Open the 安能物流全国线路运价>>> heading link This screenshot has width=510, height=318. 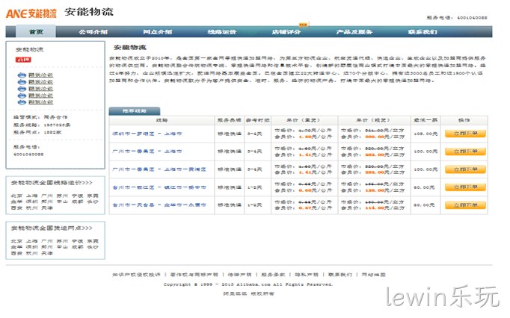[x=52, y=183]
